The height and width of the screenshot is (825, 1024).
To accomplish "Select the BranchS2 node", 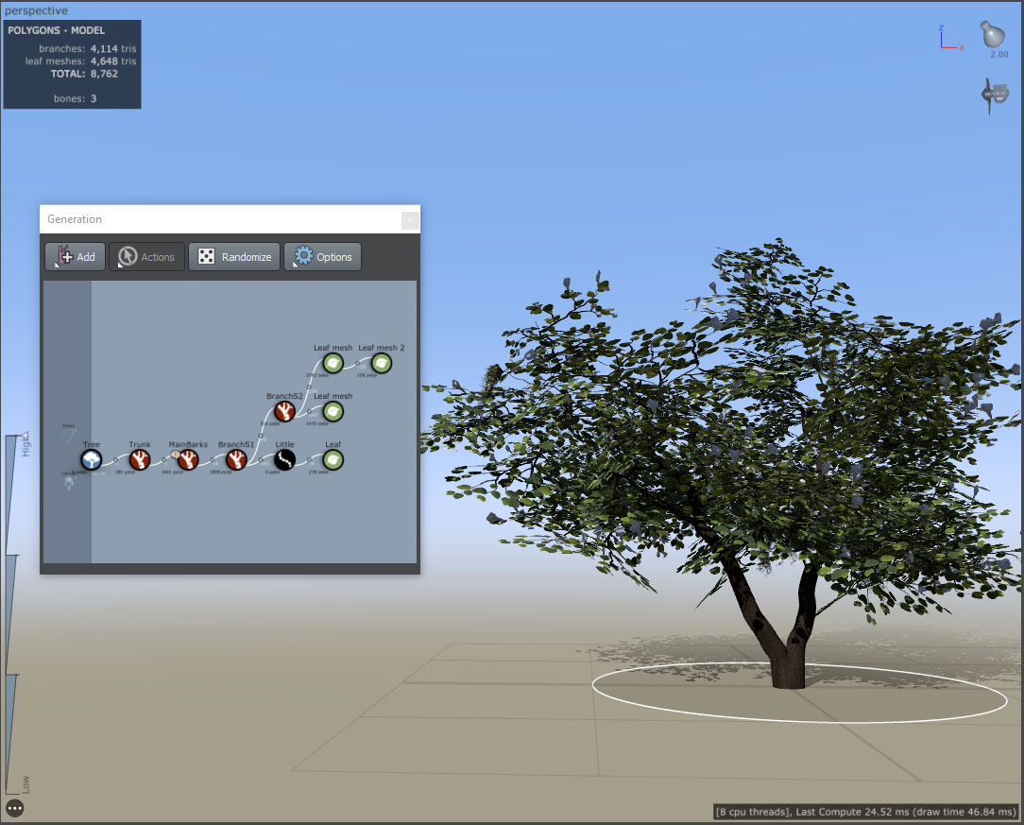I will click(x=284, y=411).
